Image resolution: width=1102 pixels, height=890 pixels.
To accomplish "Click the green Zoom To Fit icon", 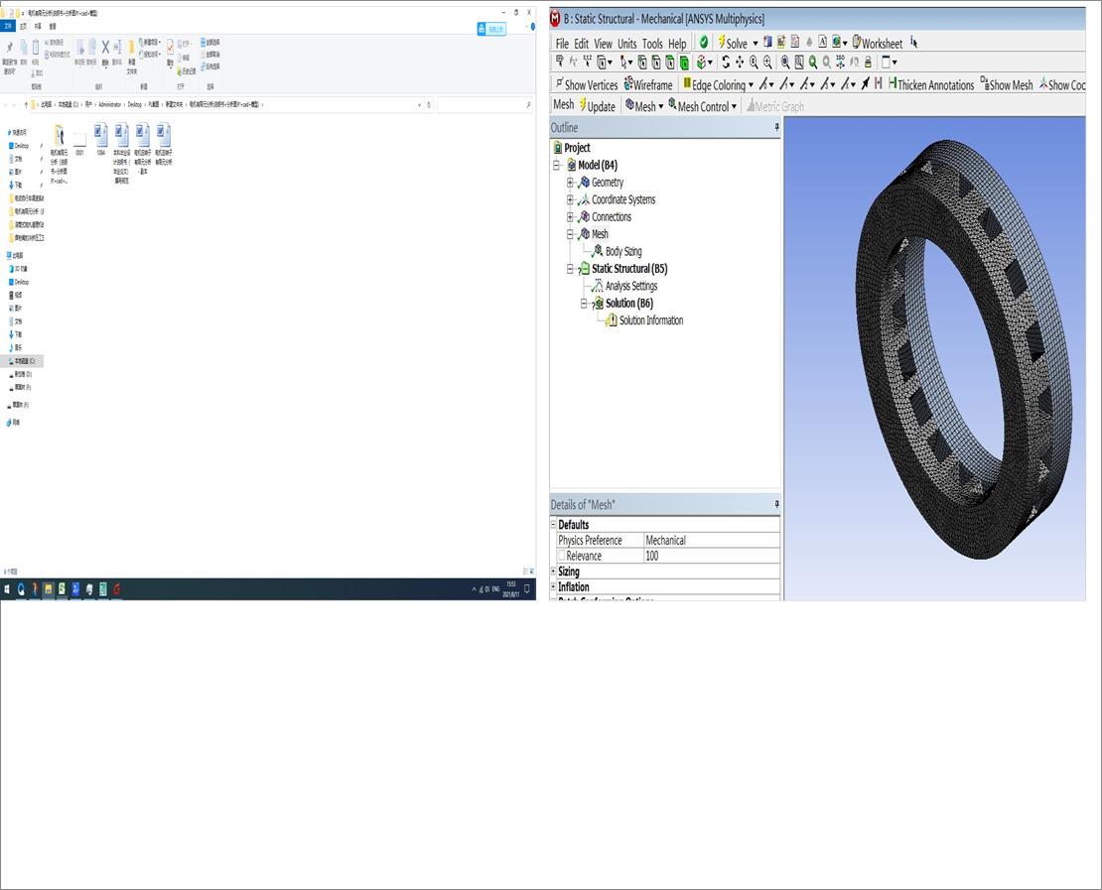I will click(x=813, y=63).
